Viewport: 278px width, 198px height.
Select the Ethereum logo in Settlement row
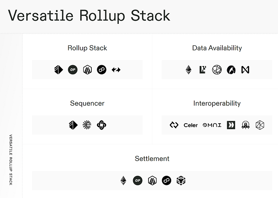click(x=124, y=181)
